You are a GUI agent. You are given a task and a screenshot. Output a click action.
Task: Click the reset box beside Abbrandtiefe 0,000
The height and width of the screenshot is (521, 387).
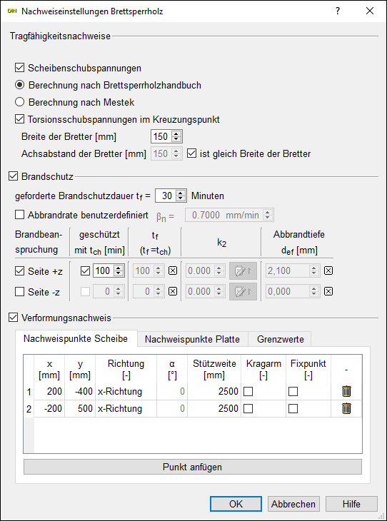pos(328,291)
